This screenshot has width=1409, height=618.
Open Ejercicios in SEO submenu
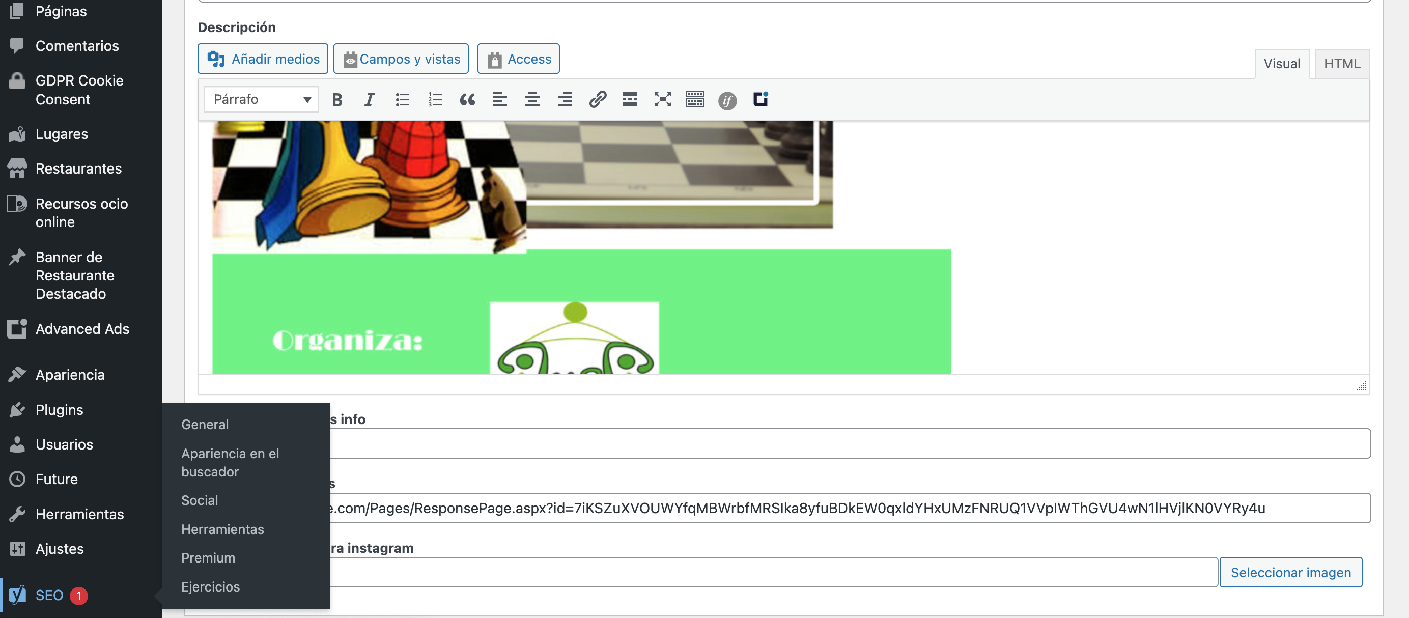(211, 587)
